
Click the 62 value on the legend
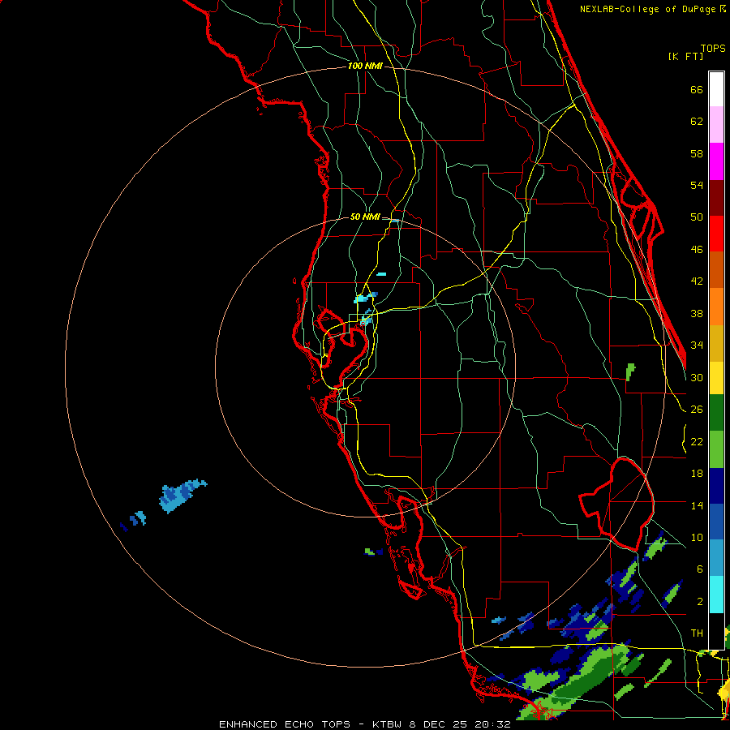pos(697,122)
